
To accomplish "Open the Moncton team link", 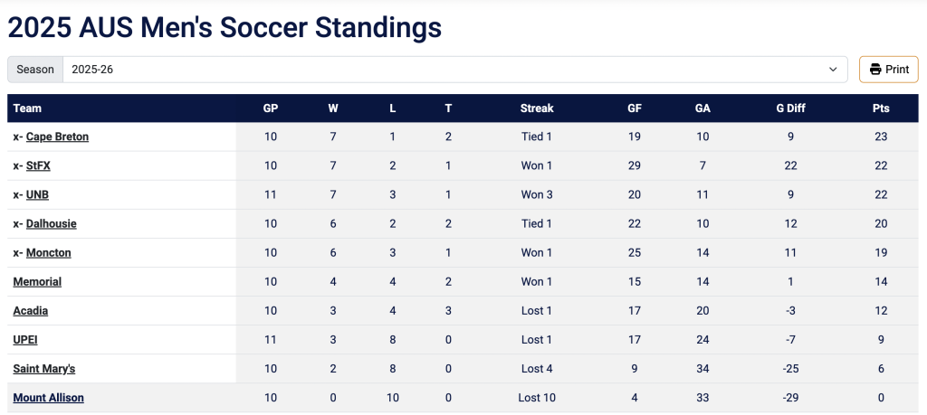I will pos(49,252).
